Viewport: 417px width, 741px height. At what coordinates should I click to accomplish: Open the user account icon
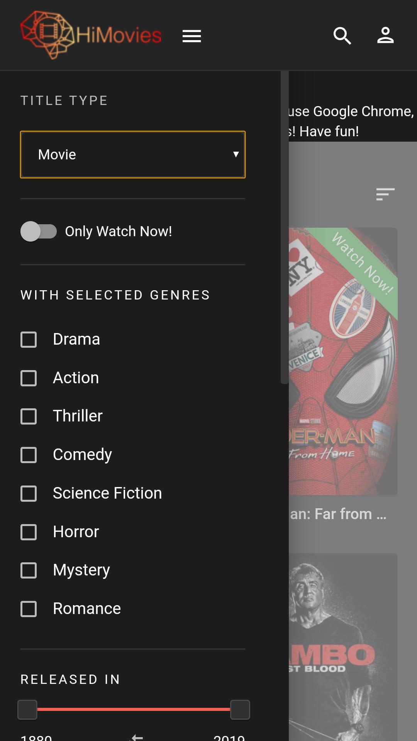(385, 36)
